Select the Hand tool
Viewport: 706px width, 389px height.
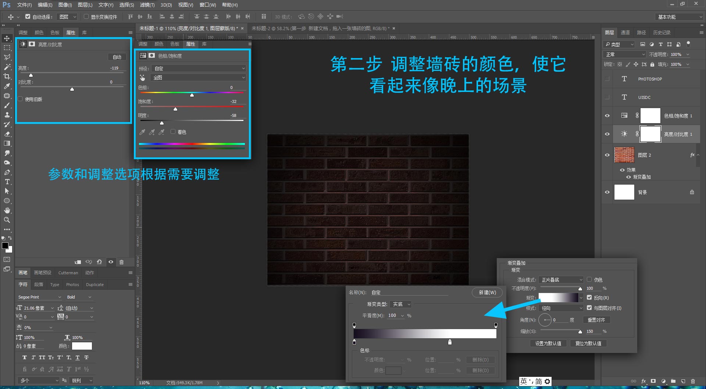coord(7,210)
